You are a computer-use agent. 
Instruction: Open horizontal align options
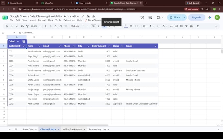(145, 26)
